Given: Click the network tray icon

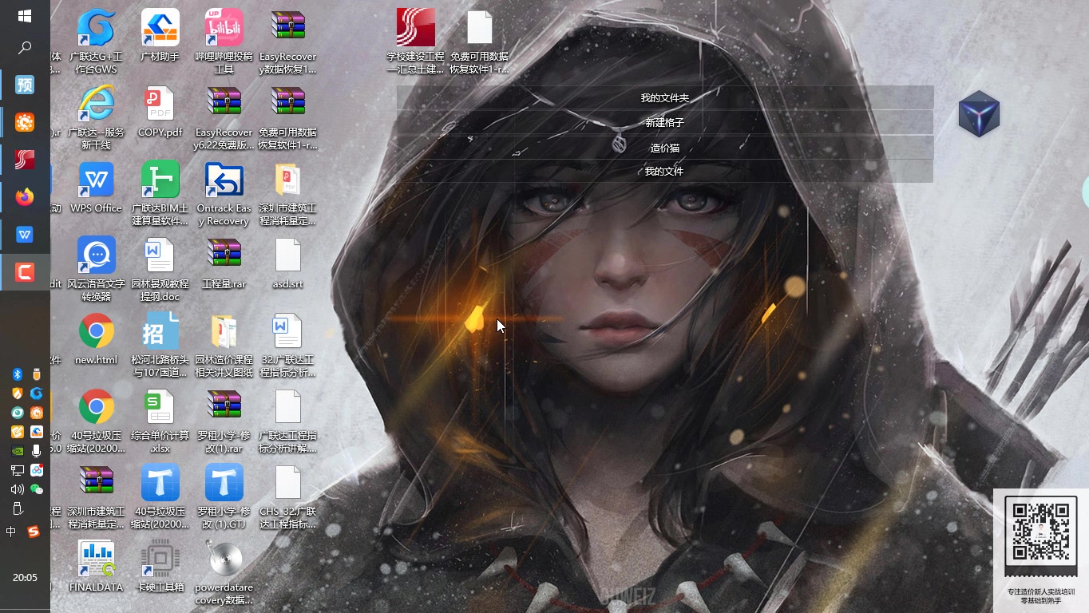Looking at the screenshot, I should [x=18, y=470].
